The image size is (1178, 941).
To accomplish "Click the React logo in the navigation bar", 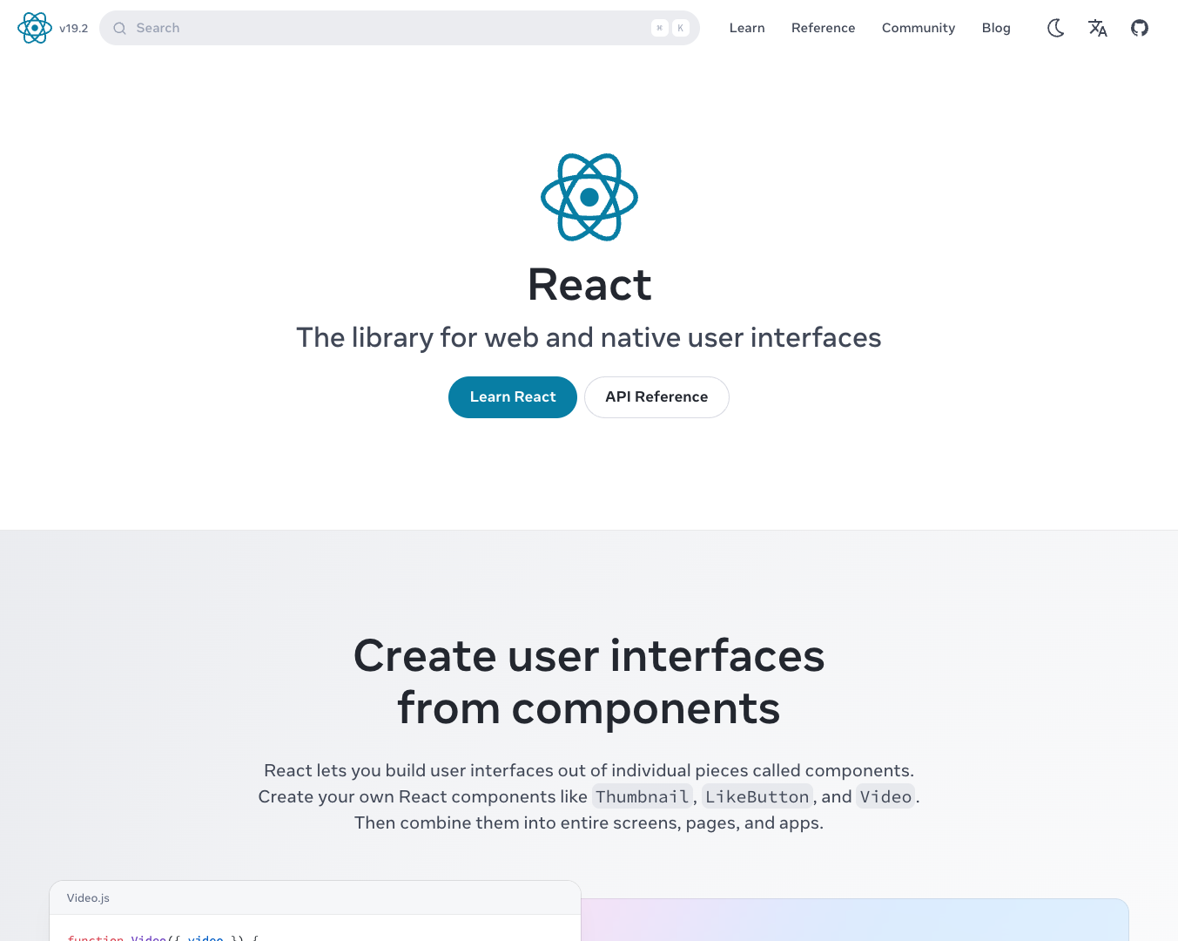I will click(x=35, y=27).
